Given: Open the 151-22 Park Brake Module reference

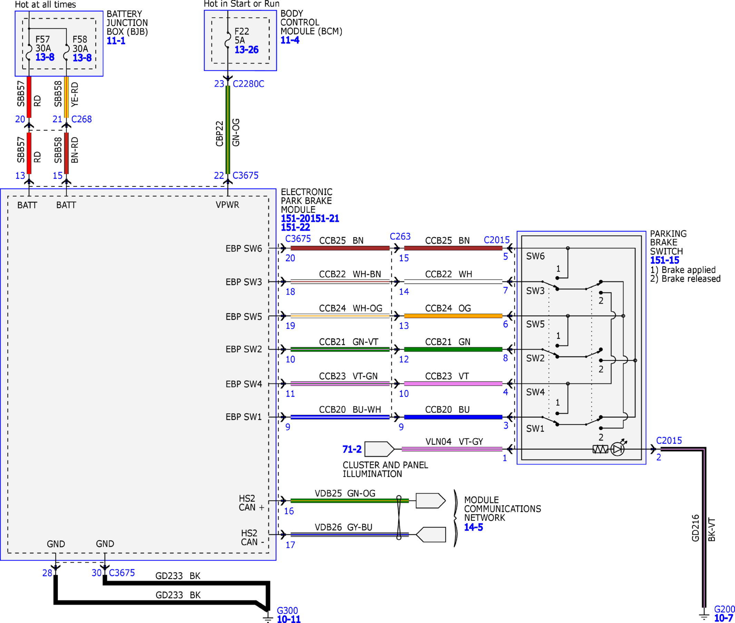Looking at the screenshot, I should click(295, 227).
